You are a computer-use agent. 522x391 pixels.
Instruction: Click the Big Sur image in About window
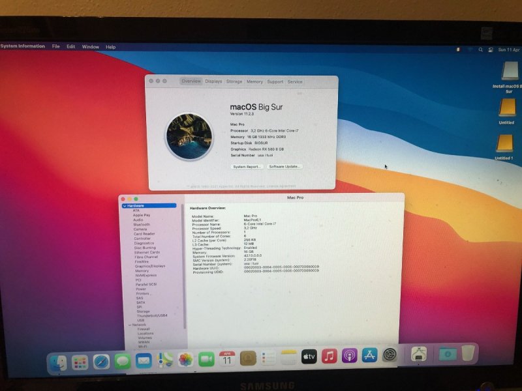pyautogui.click(x=189, y=136)
